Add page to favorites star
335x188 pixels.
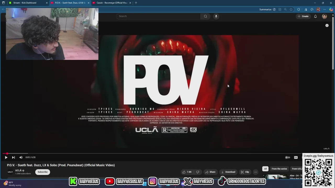pos(291,9)
